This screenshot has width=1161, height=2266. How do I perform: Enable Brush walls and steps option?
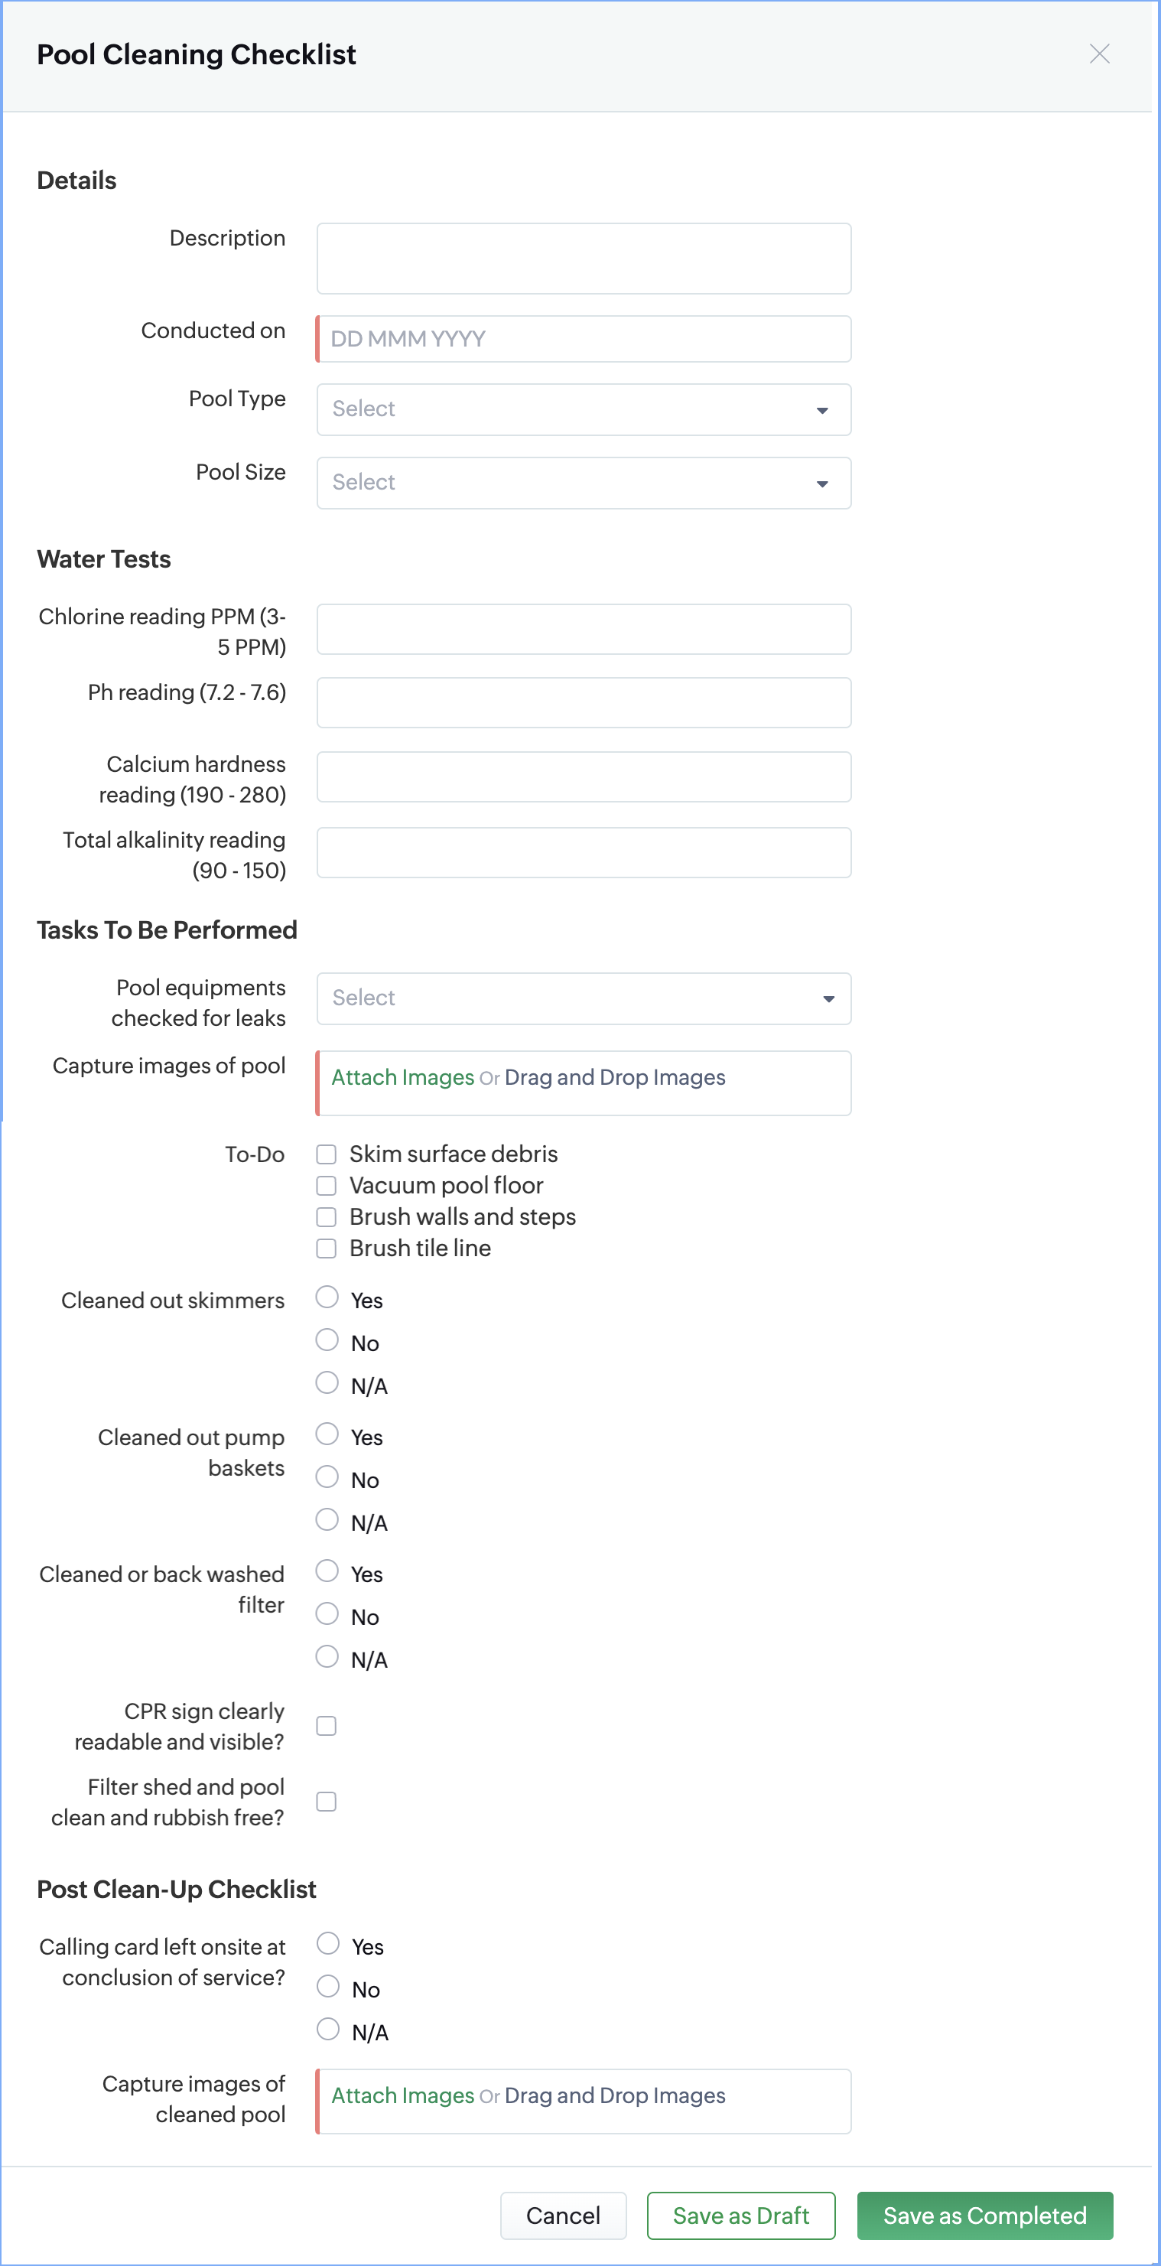click(x=327, y=1217)
